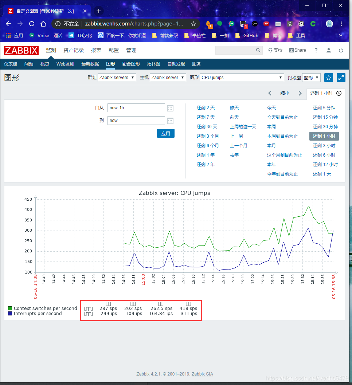Add graph to favorites star
This screenshot has width=352, height=385.
pyautogui.click(x=328, y=78)
